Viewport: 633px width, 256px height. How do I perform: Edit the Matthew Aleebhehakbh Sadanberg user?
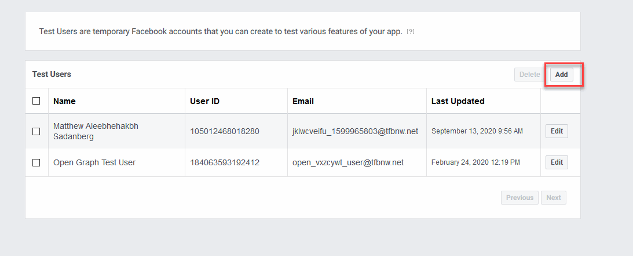[557, 131]
